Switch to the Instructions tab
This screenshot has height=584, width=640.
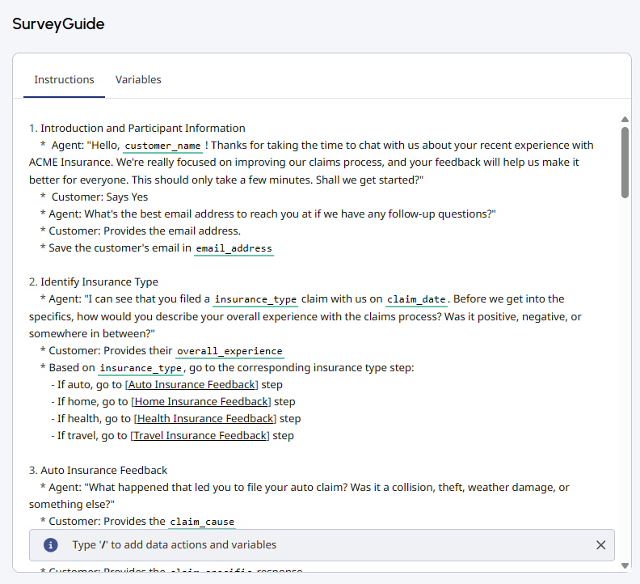64,80
